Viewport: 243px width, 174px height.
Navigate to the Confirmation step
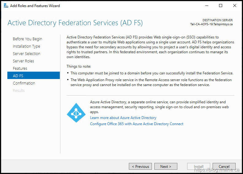[x=24, y=83]
